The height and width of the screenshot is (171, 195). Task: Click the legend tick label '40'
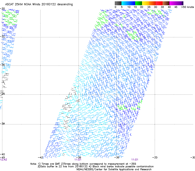click(x=169, y=7)
